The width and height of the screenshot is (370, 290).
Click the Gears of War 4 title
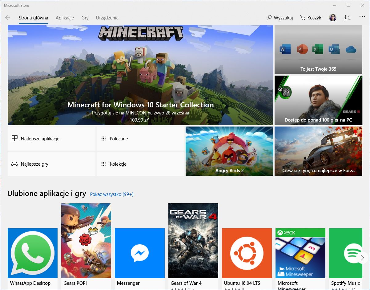pos(186,283)
